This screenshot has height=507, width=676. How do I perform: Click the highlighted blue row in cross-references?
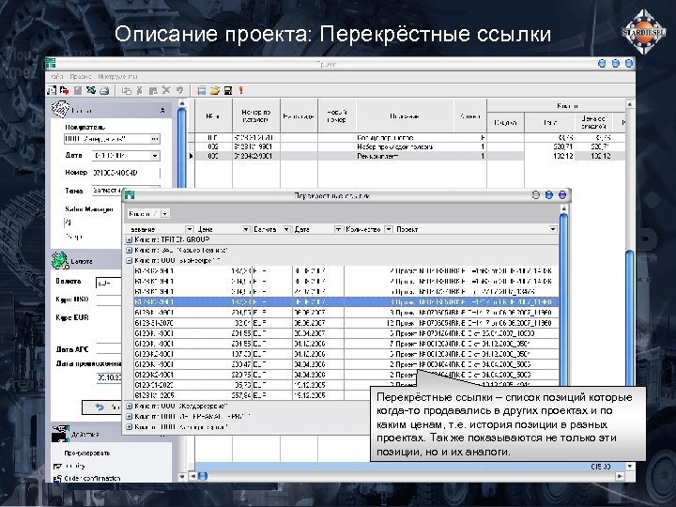pyautogui.click(x=346, y=302)
